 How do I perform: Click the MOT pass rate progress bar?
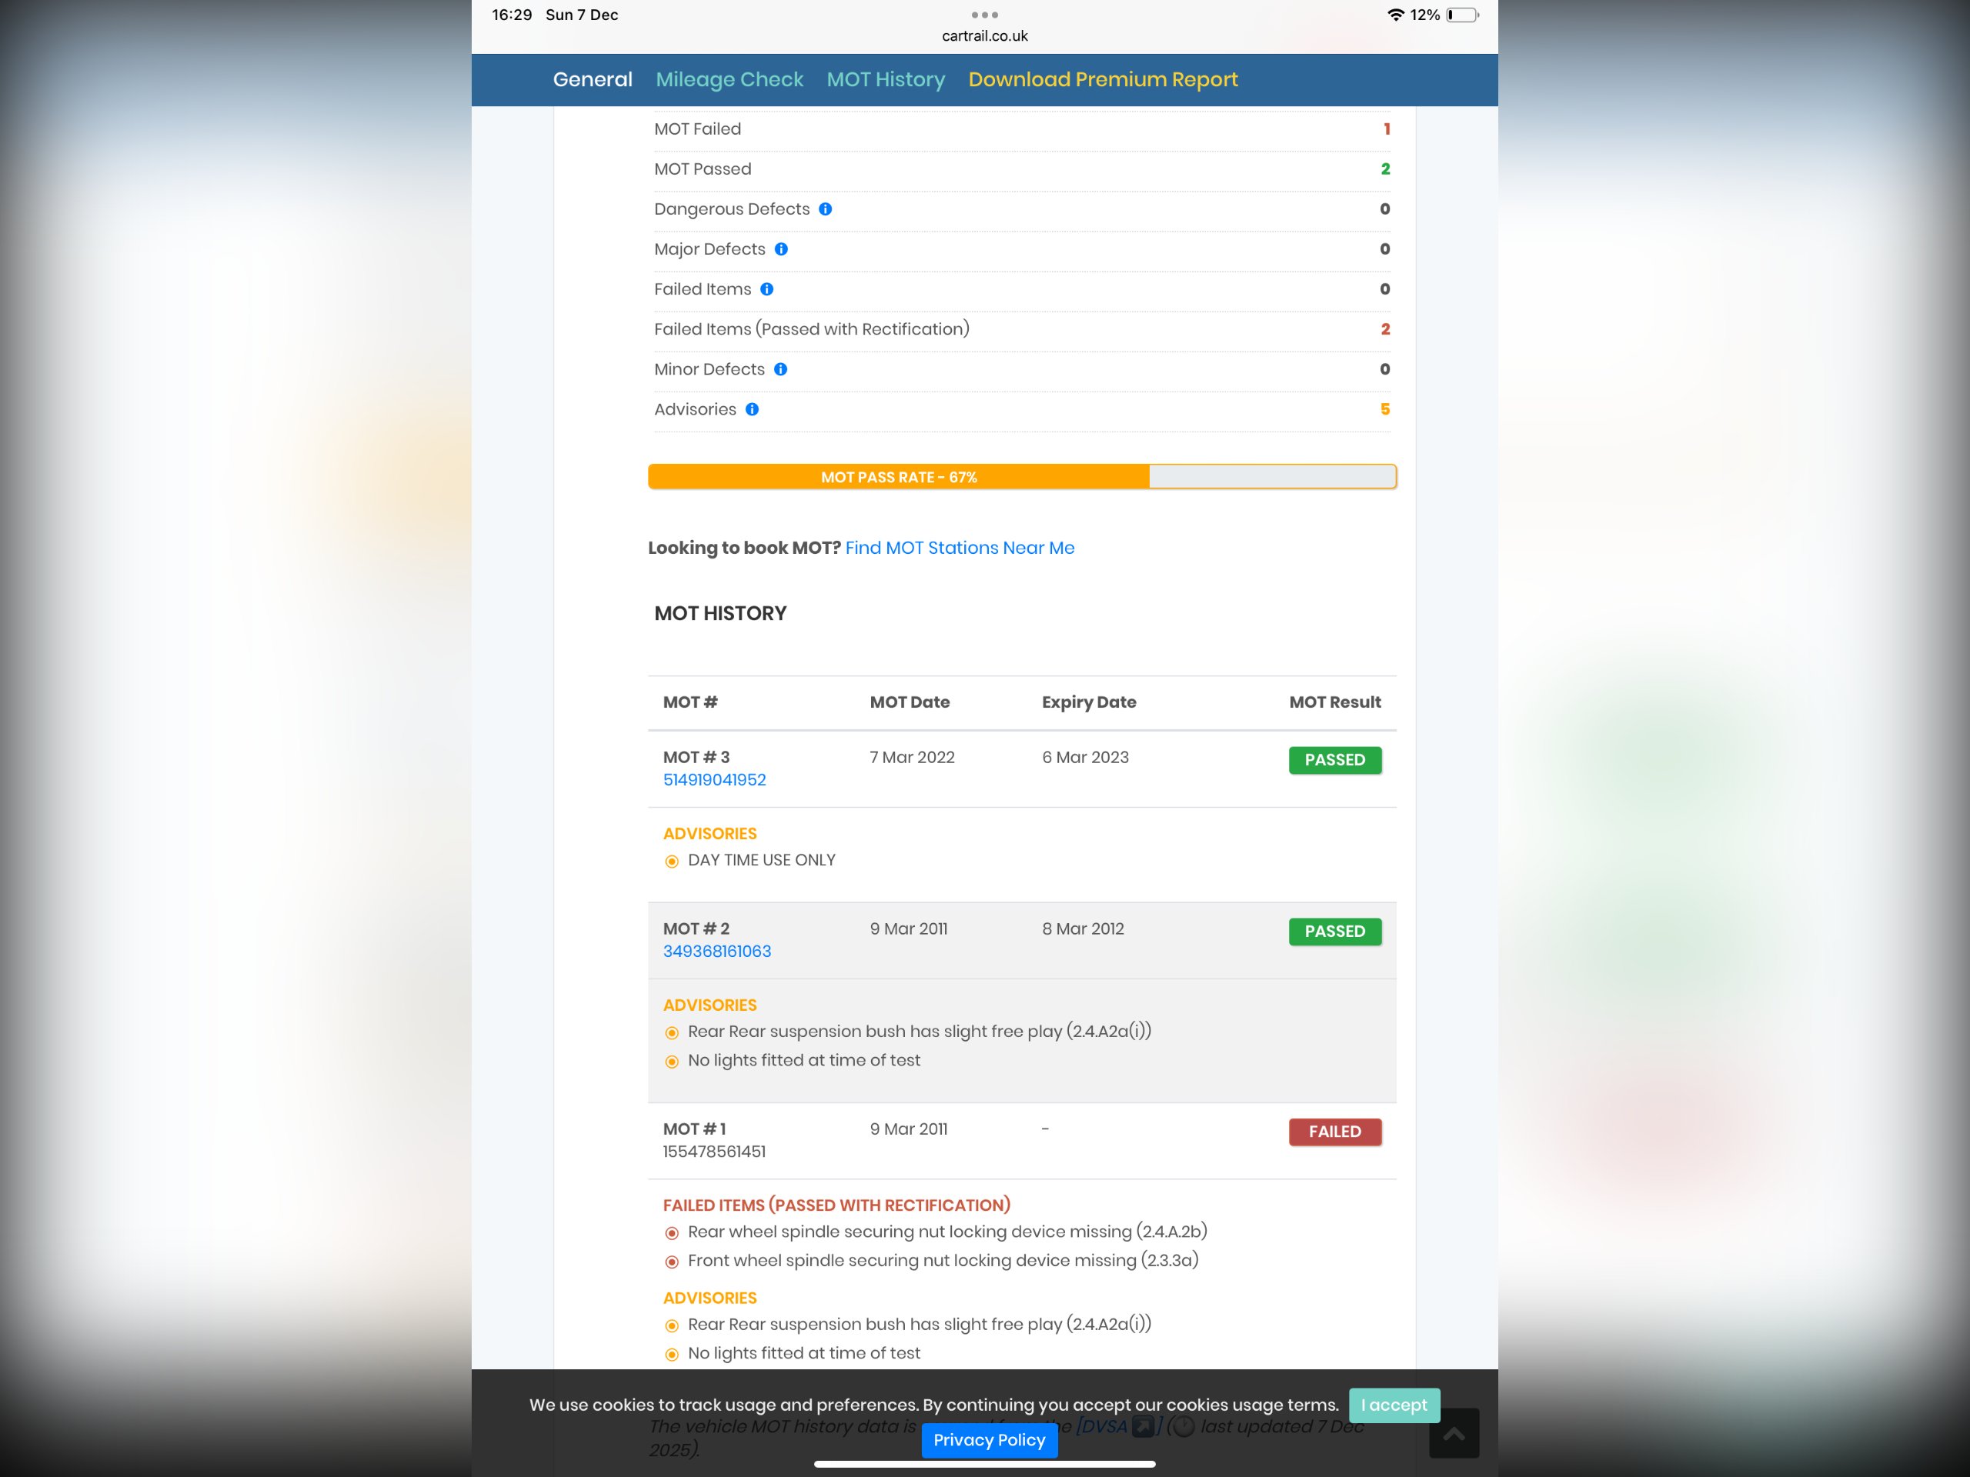1021,477
